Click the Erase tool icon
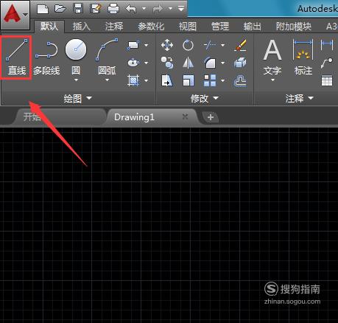 (x=240, y=44)
